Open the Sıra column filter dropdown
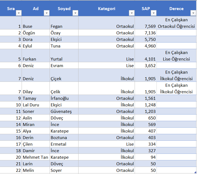197x174 pixels. (19, 13)
